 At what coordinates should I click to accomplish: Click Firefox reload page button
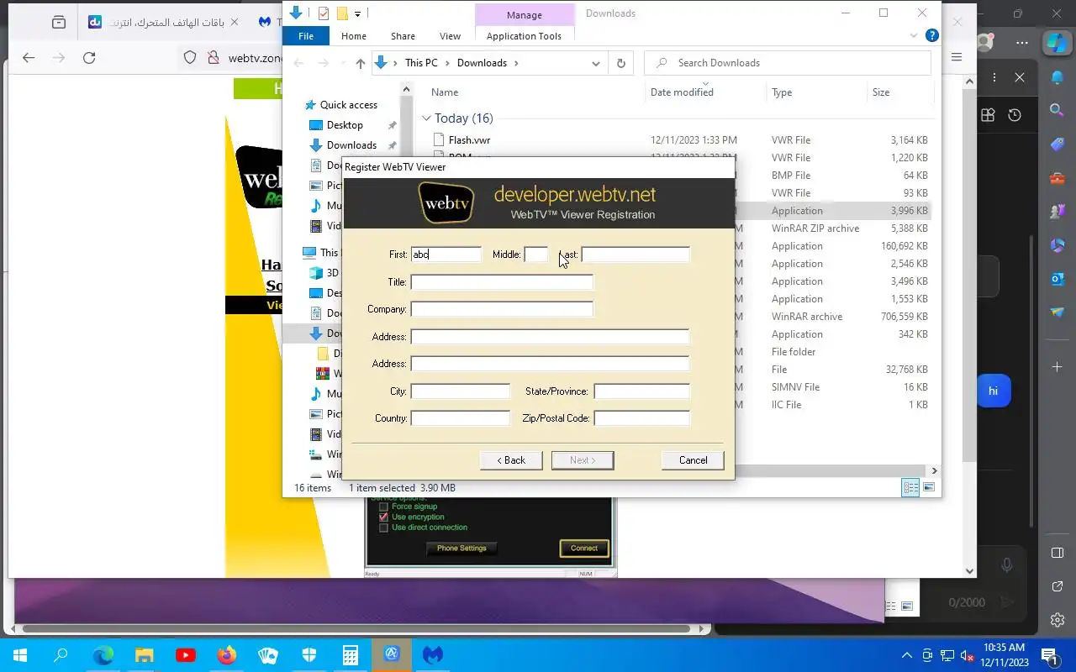coord(89,58)
